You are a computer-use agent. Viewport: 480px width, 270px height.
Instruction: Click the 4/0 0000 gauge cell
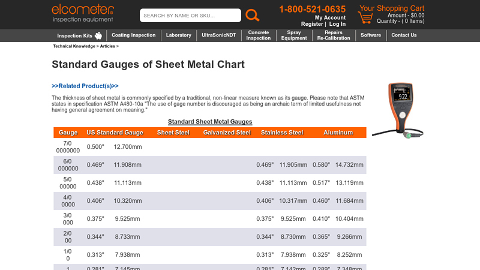click(68, 201)
